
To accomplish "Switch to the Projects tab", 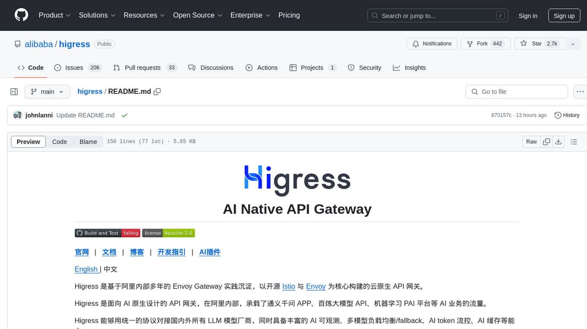I will [313, 68].
